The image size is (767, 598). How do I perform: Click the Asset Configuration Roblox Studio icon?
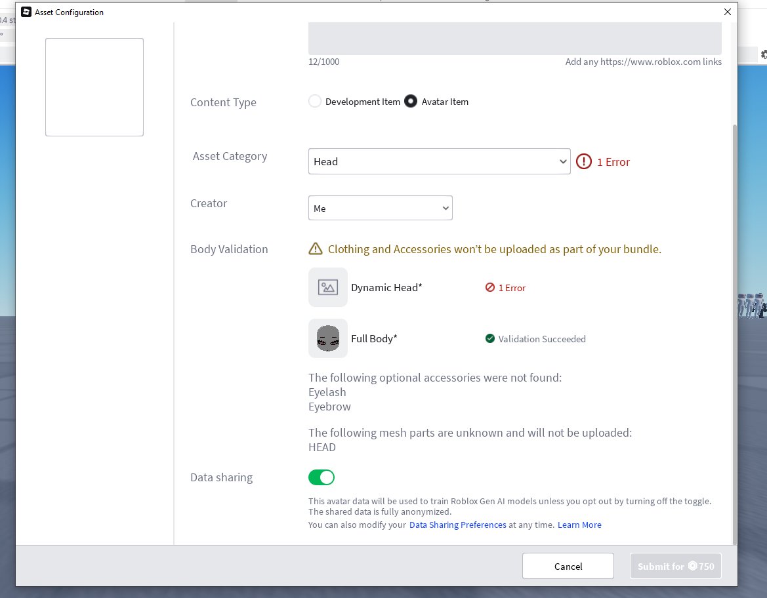(26, 12)
